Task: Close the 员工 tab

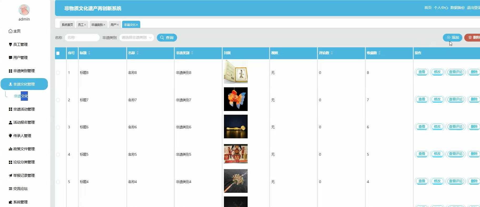Action: click(85, 25)
